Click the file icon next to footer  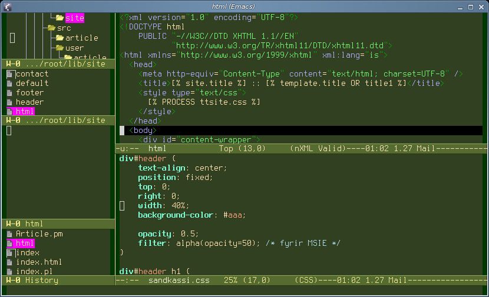coord(9,93)
